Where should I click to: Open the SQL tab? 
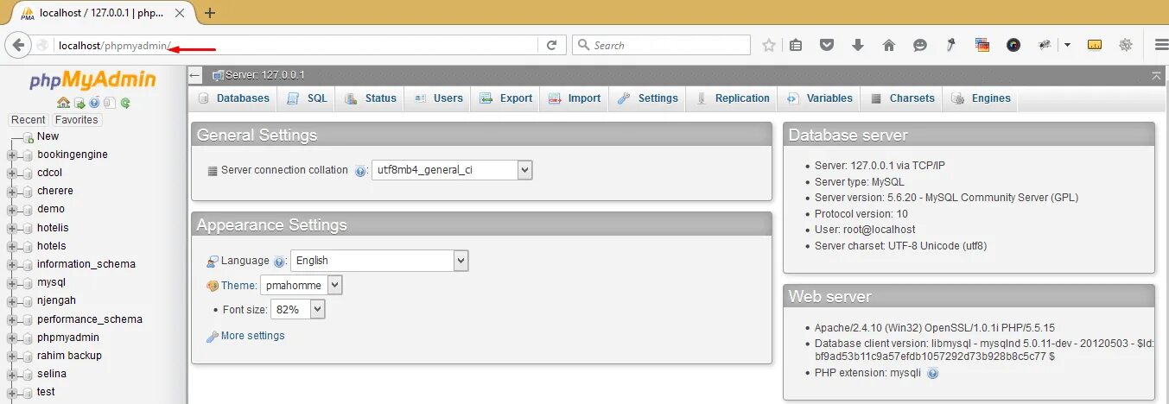[x=308, y=98]
